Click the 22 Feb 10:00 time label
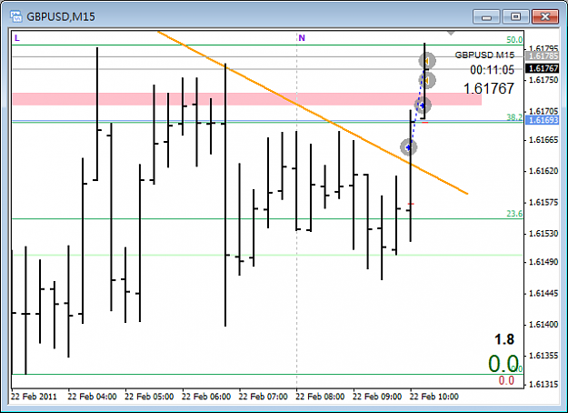This screenshot has width=568, height=413. [x=434, y=397]
